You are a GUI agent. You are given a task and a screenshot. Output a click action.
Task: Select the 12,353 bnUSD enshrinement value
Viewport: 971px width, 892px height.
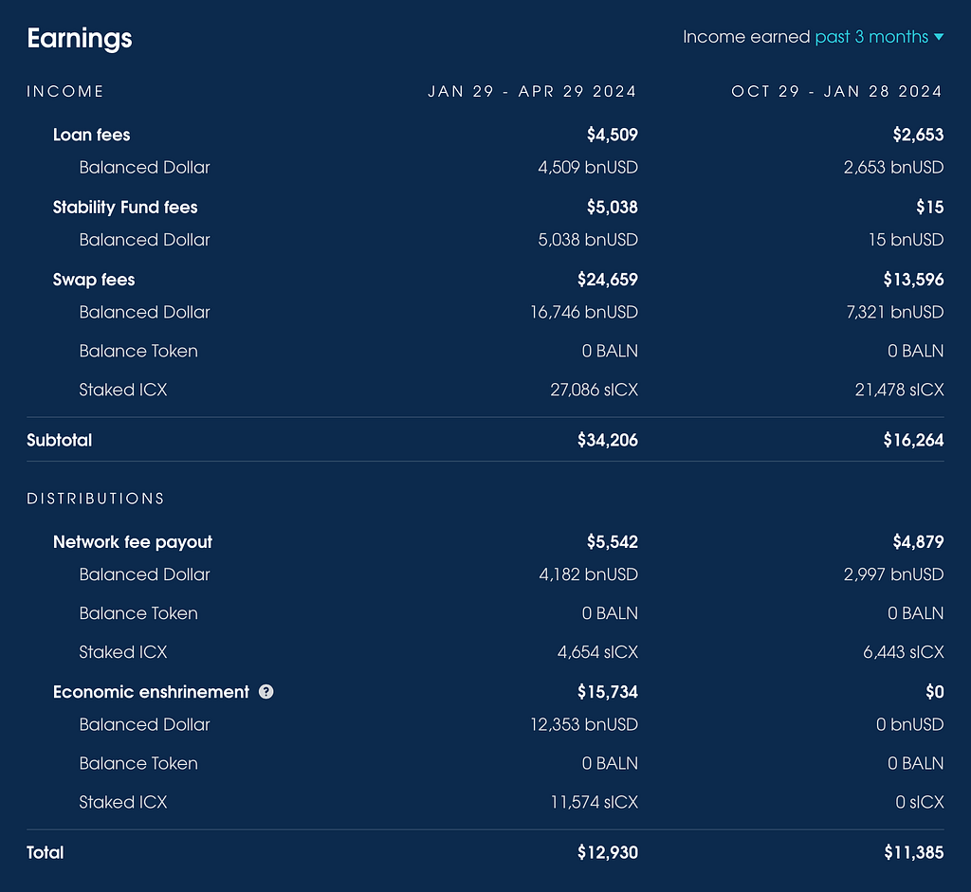tap(584, 724)
